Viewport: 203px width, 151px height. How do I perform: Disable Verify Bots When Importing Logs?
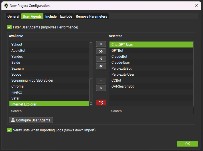click(10, 130)
